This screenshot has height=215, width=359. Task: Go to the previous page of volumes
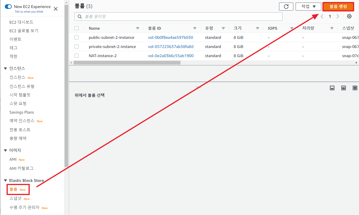322,16
